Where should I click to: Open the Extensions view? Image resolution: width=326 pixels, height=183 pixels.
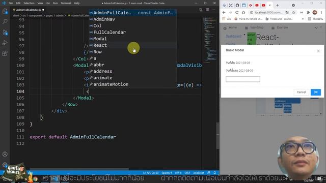tap(5, 53)
